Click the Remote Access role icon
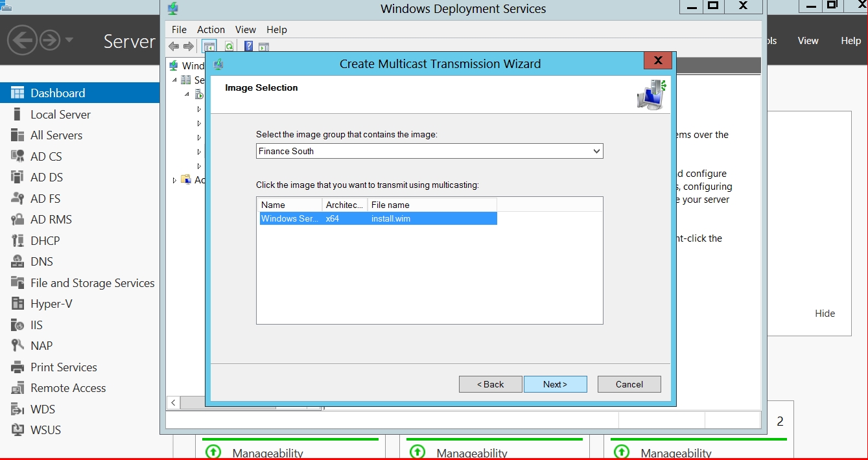This screenshot has width=868, height=460. tap(18, 387)
